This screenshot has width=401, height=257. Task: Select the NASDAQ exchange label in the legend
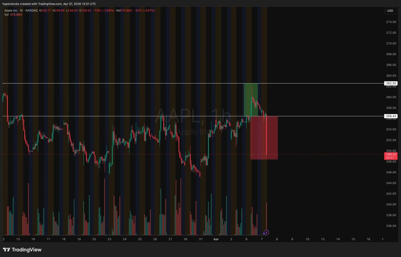point(31,10)
